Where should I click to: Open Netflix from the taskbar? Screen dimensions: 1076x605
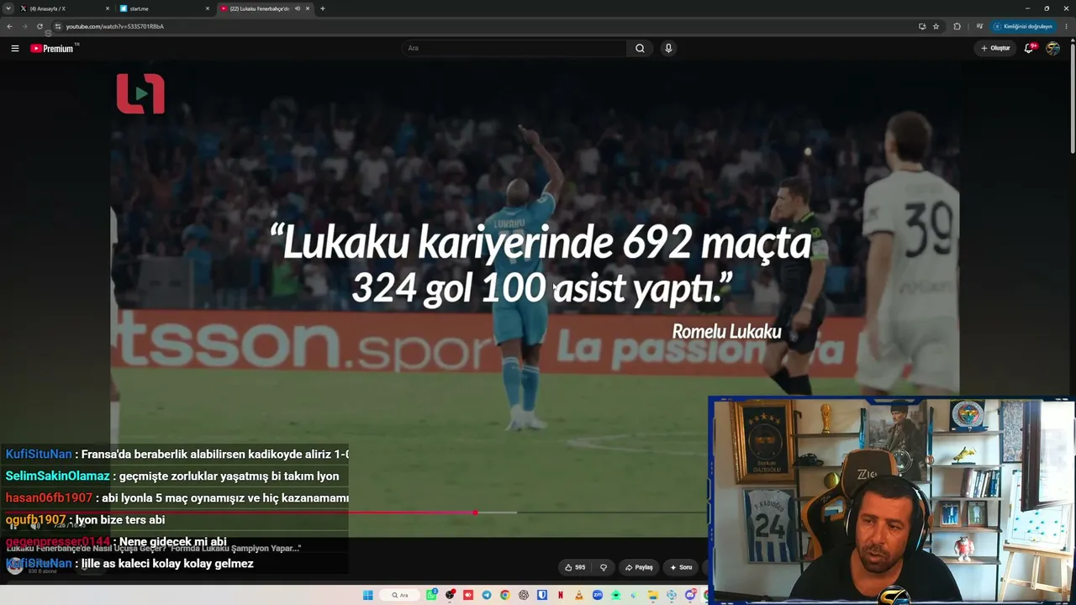561,595
